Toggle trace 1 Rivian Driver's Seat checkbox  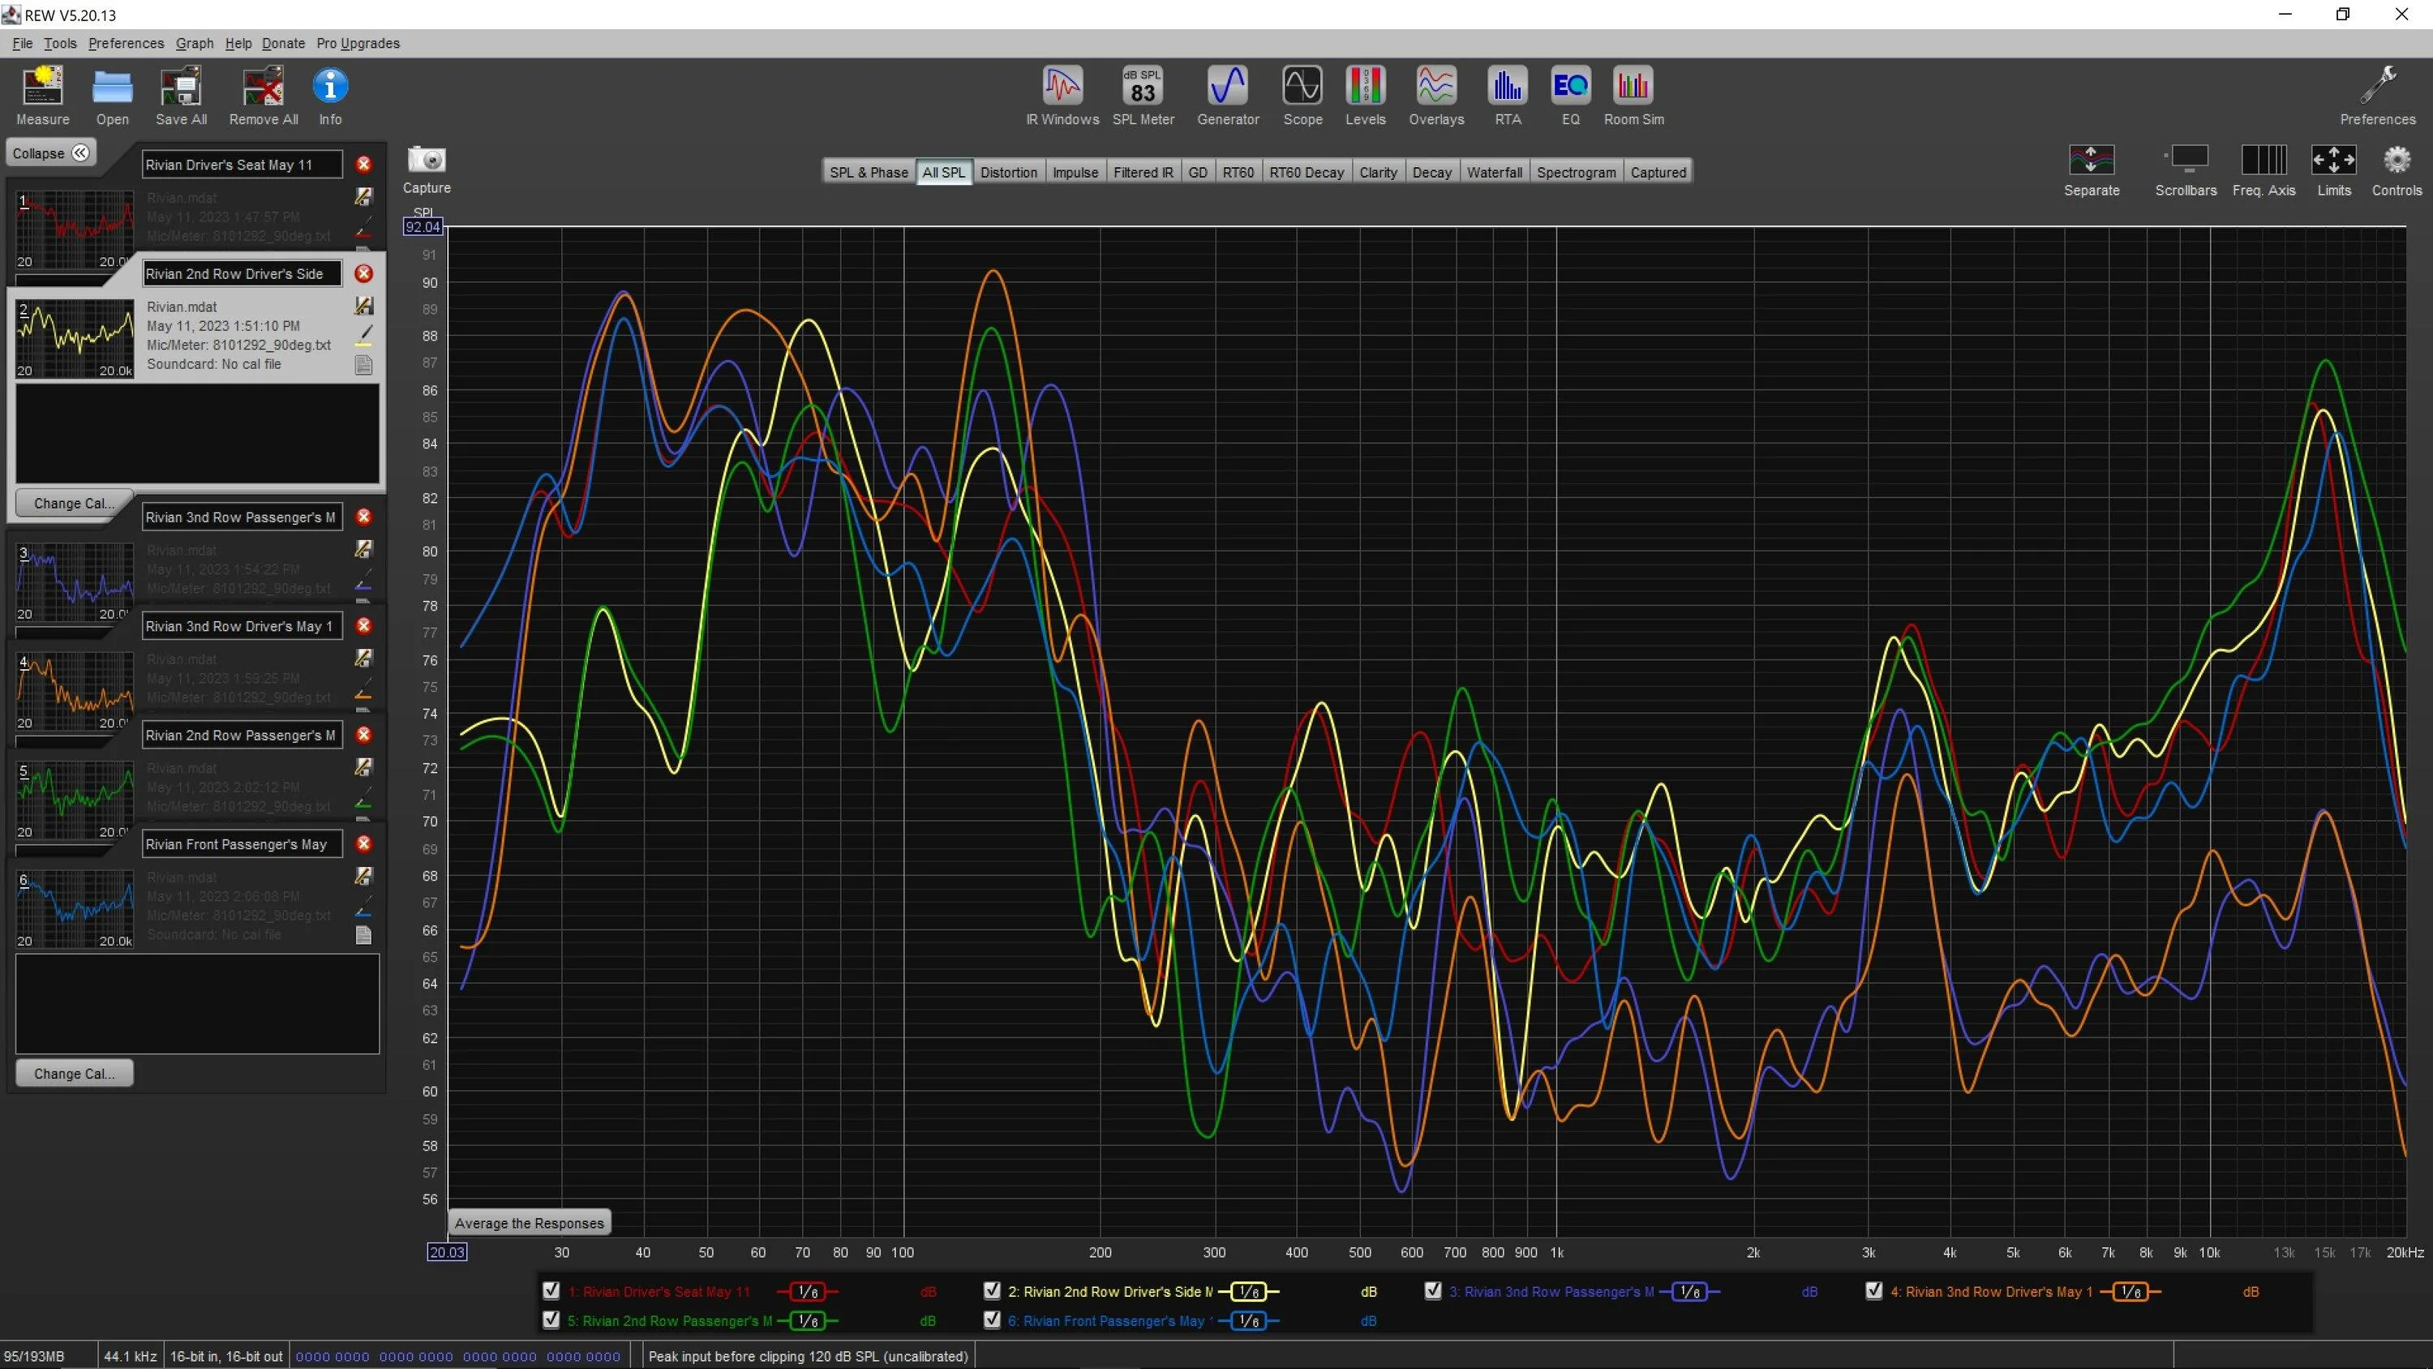pos(551,1290)
